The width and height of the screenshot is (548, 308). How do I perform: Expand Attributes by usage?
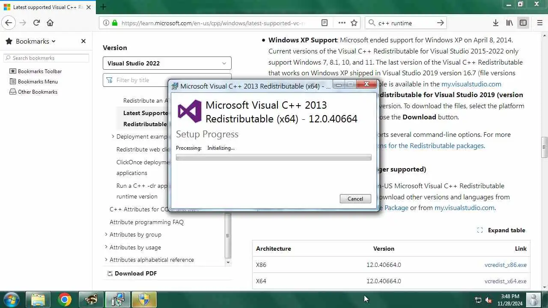(x=106, y=247)
